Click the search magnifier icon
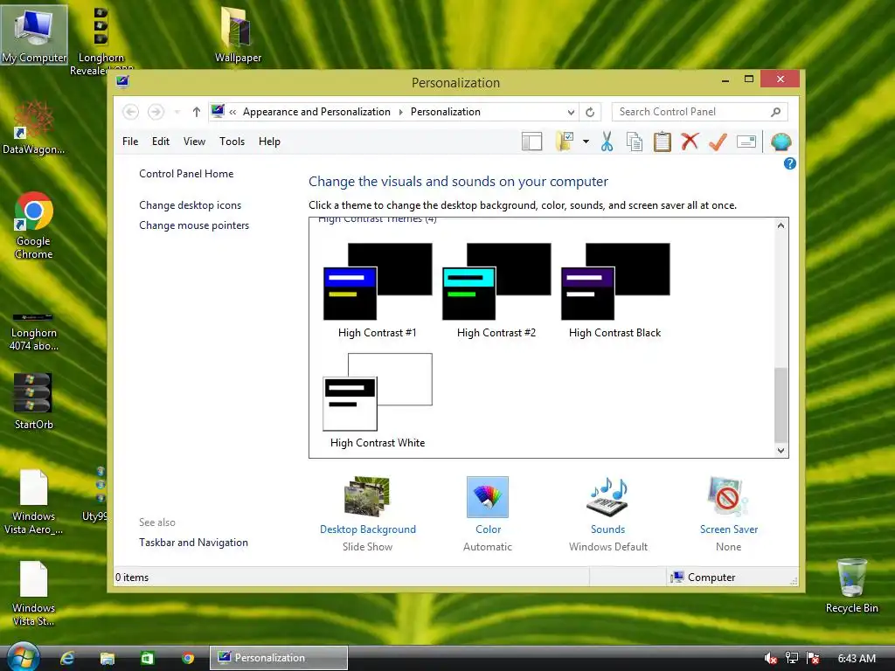895x671 pixels. (775, 112)
